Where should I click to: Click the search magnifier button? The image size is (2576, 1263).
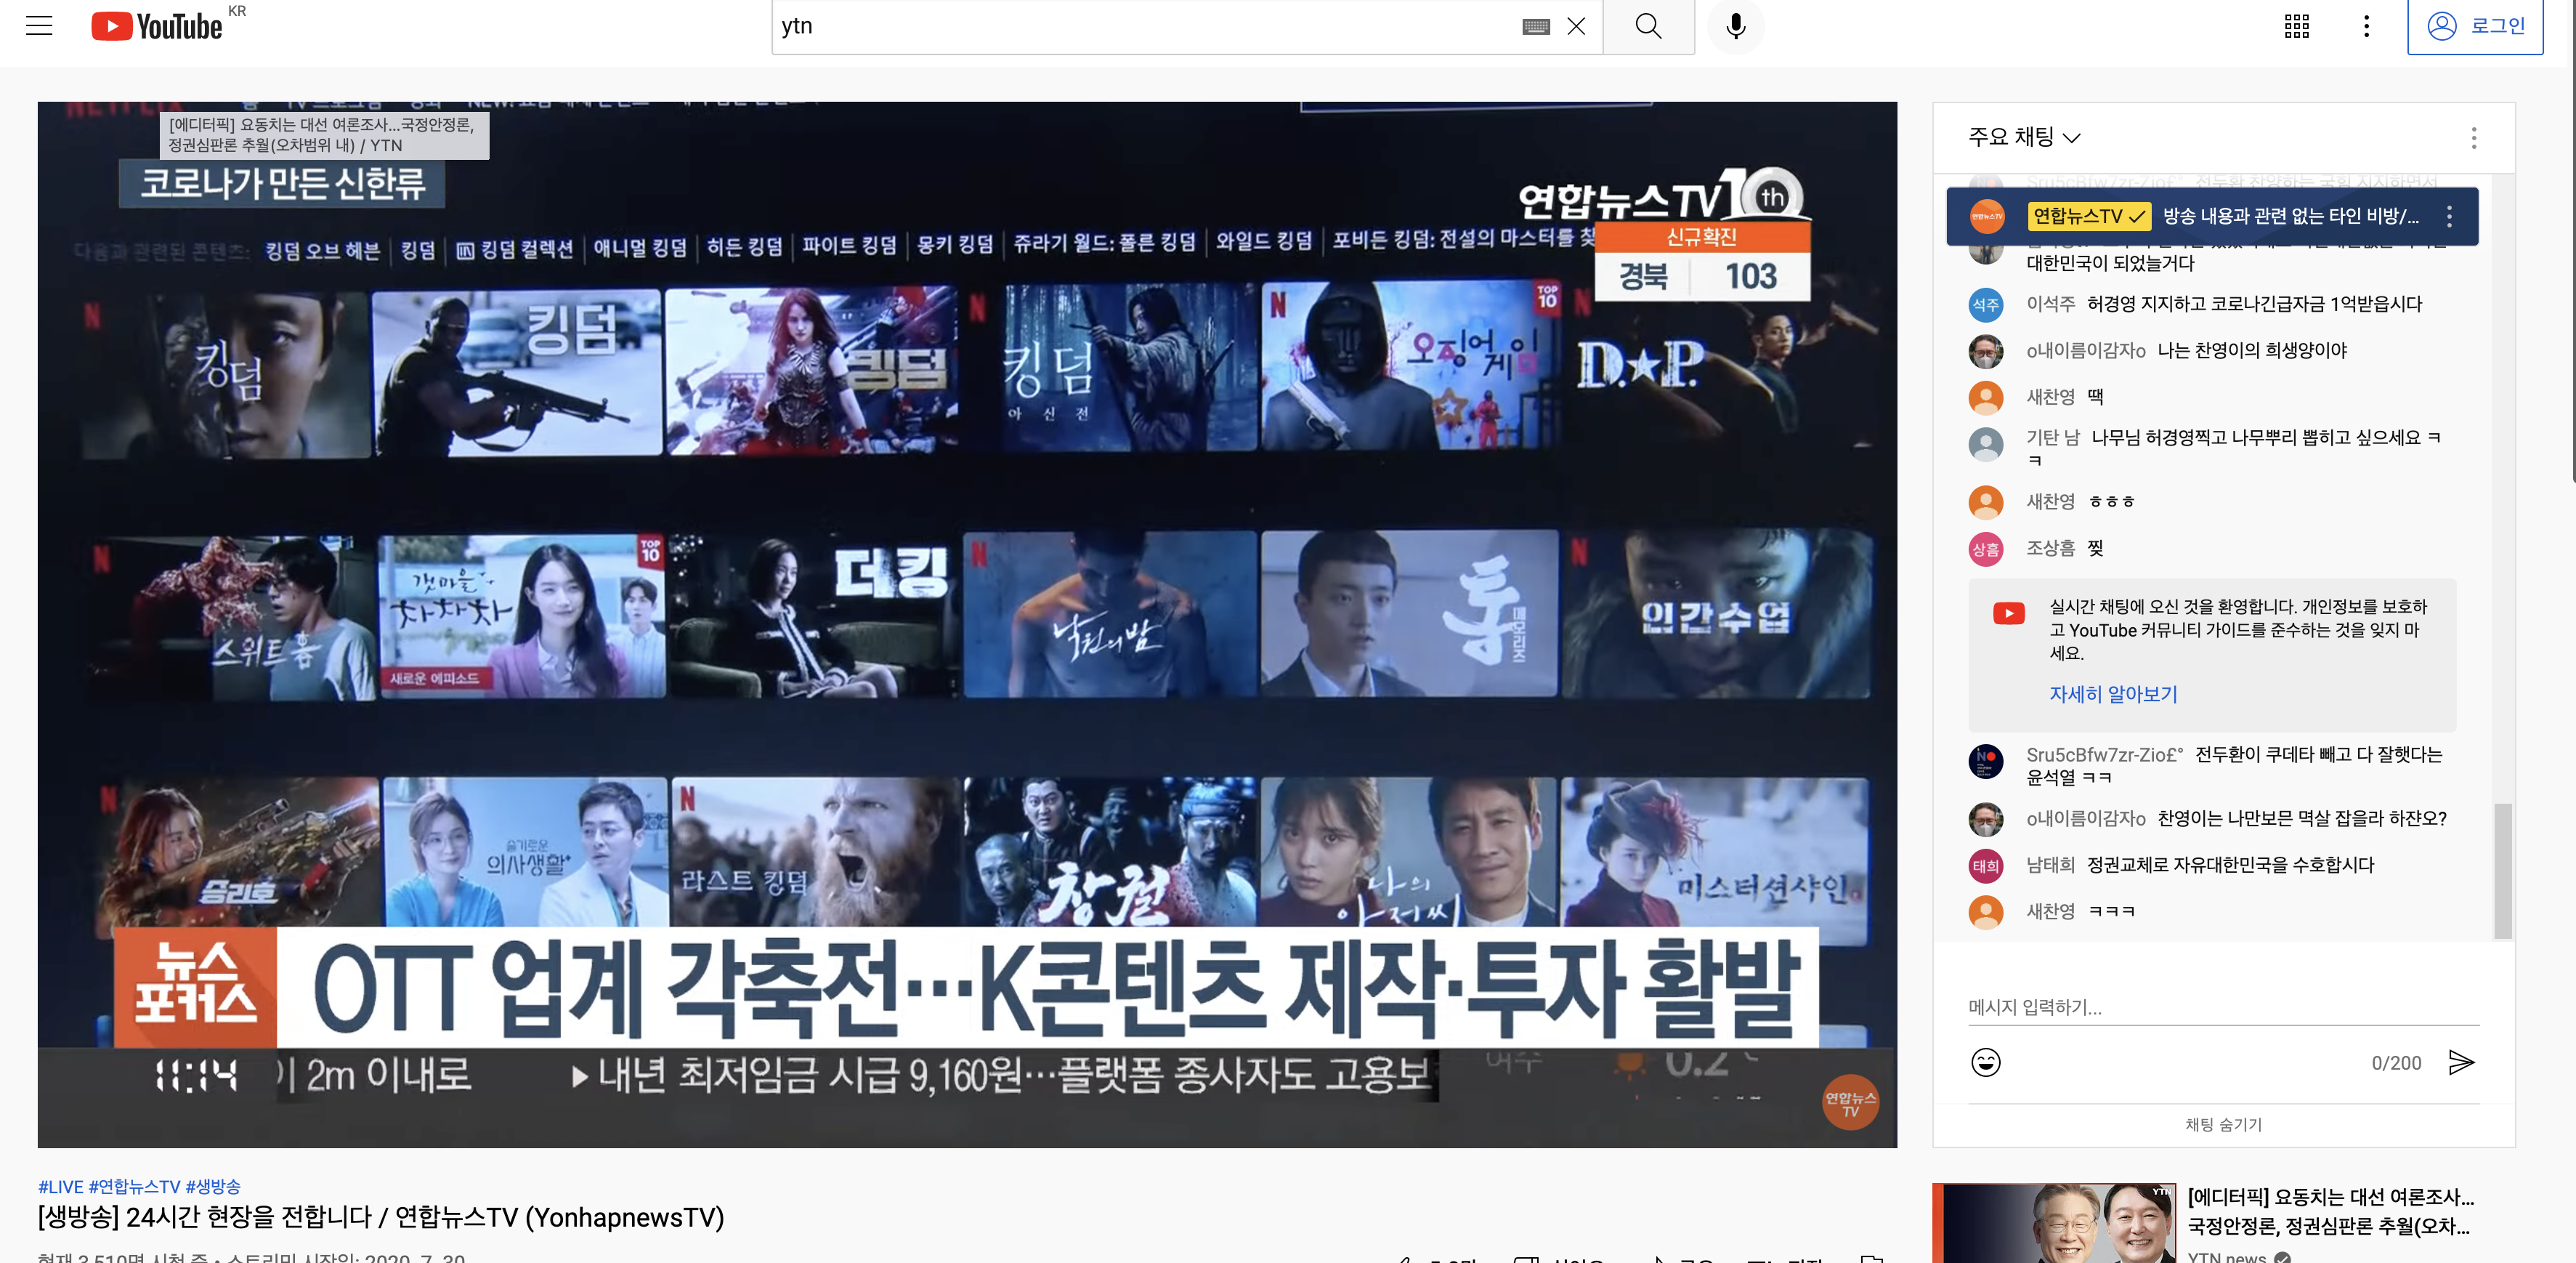click(1648, 26)
